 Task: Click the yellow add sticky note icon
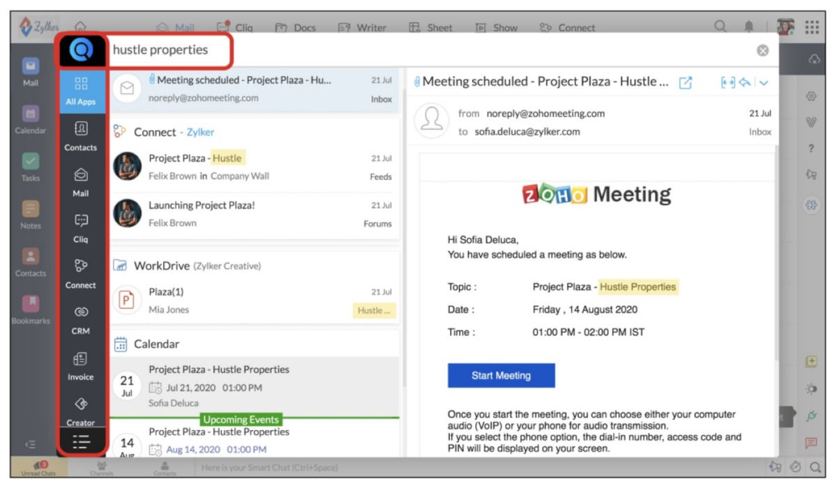click(811, 361)
